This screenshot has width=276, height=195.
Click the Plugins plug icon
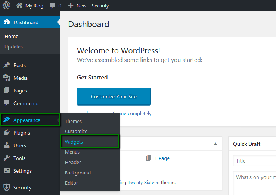pos(7,132)
